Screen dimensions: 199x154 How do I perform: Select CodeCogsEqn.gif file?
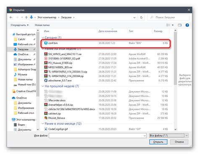(x=106, y=129)
